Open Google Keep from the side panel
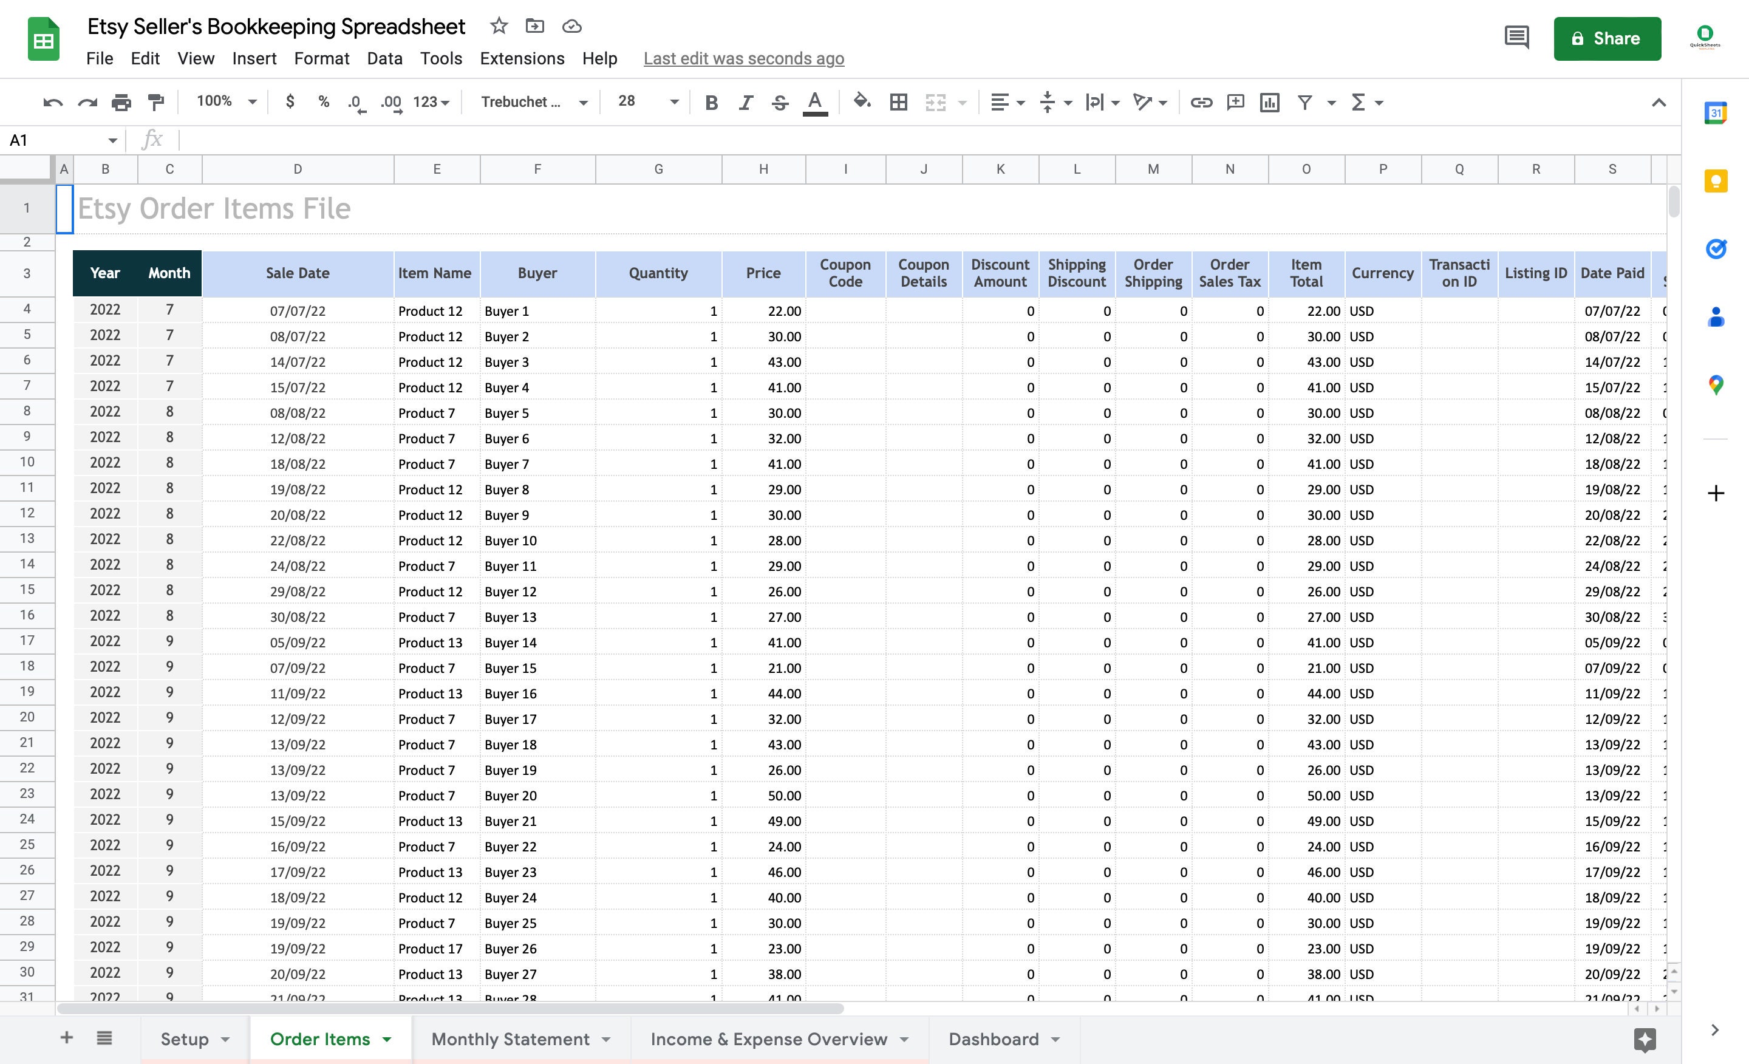The image size is (1749, 1064). tap(1716, 181)
